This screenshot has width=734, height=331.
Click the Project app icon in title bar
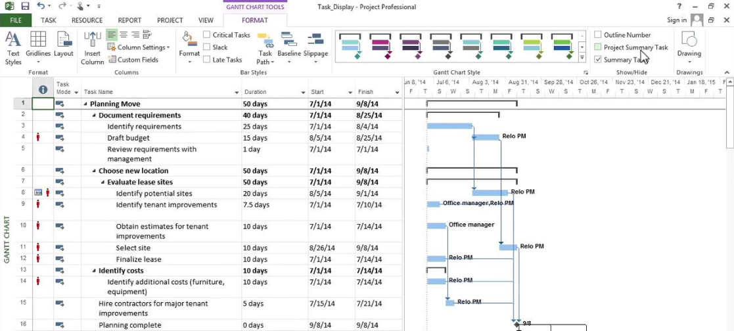click(x=9, y=7)
